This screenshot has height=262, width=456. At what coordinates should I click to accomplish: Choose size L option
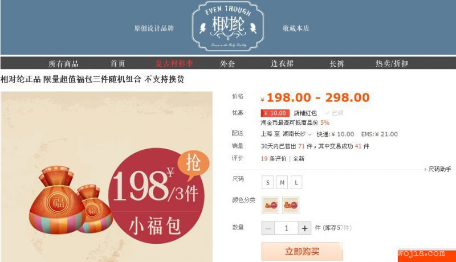coord(296,182)
